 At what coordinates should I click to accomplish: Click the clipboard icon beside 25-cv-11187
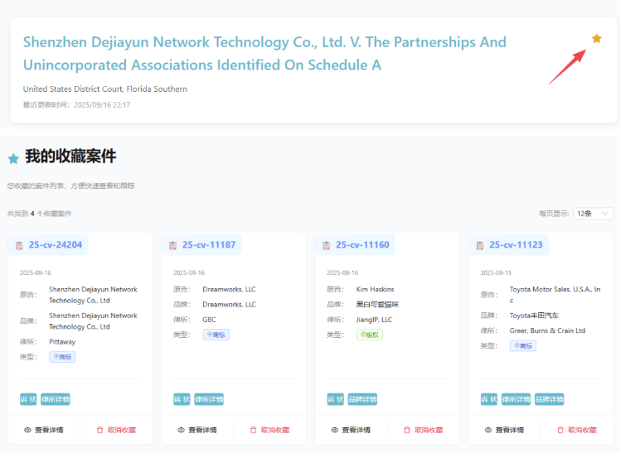click(x=172, y=245)
